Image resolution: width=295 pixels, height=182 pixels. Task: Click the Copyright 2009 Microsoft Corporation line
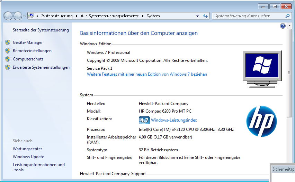(x=147, y=60)
